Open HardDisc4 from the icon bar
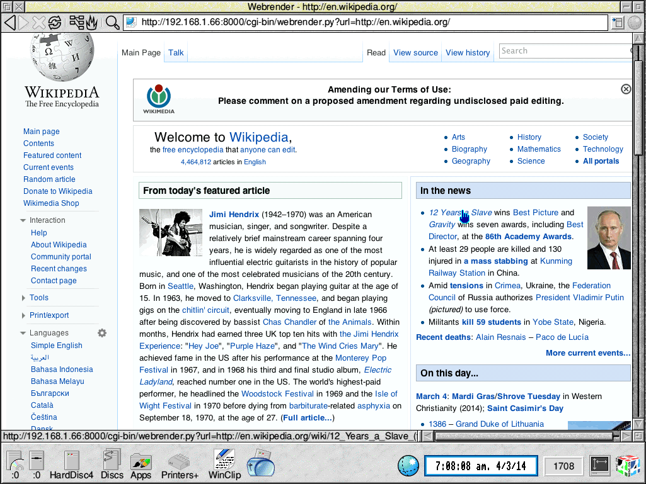This screenshot has height=484, width=646. pos(72,465)
